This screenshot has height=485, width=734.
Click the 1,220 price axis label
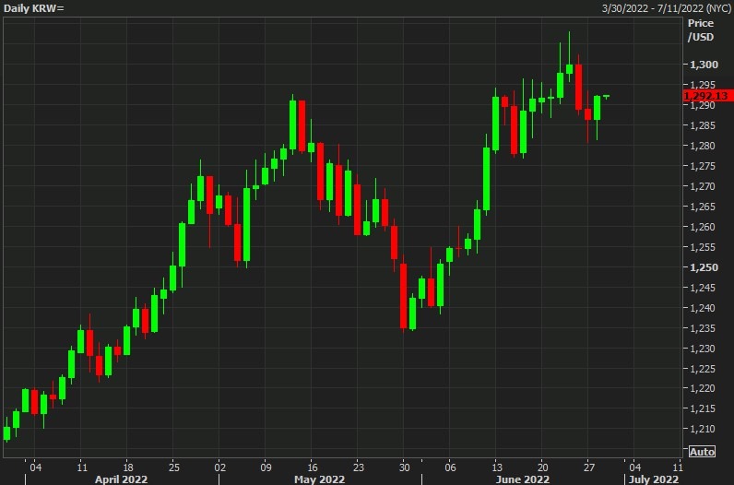pos(702,388)
